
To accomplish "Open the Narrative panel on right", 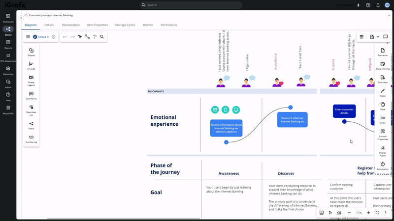I will pos(383,52).
